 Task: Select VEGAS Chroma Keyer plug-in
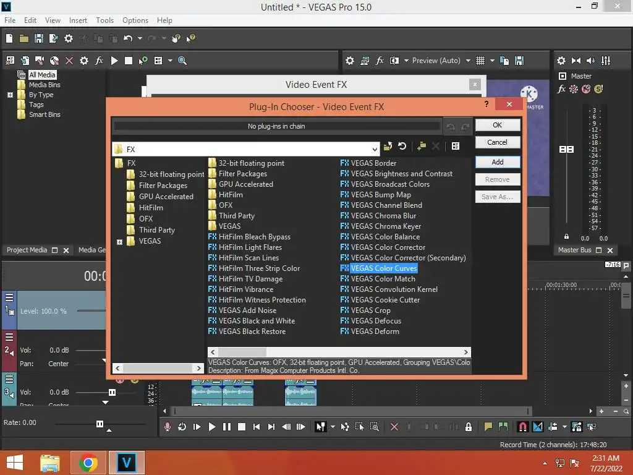click(381, 226)
